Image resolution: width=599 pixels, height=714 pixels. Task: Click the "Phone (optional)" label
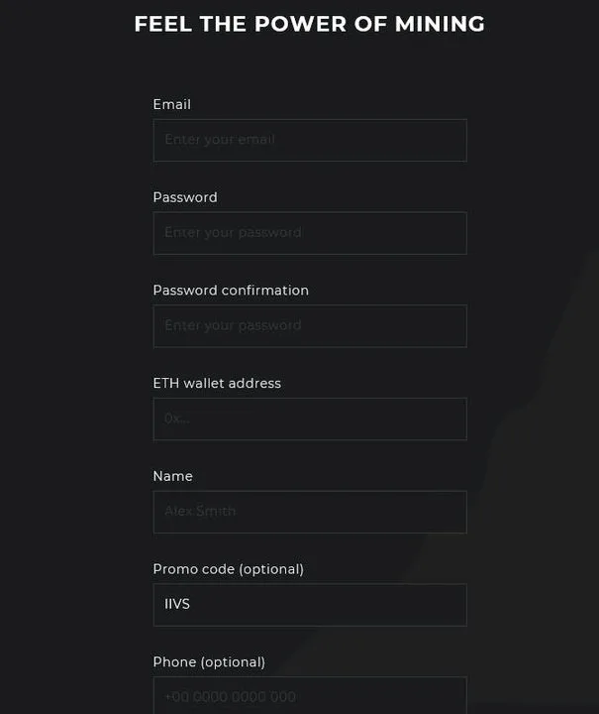209,661
